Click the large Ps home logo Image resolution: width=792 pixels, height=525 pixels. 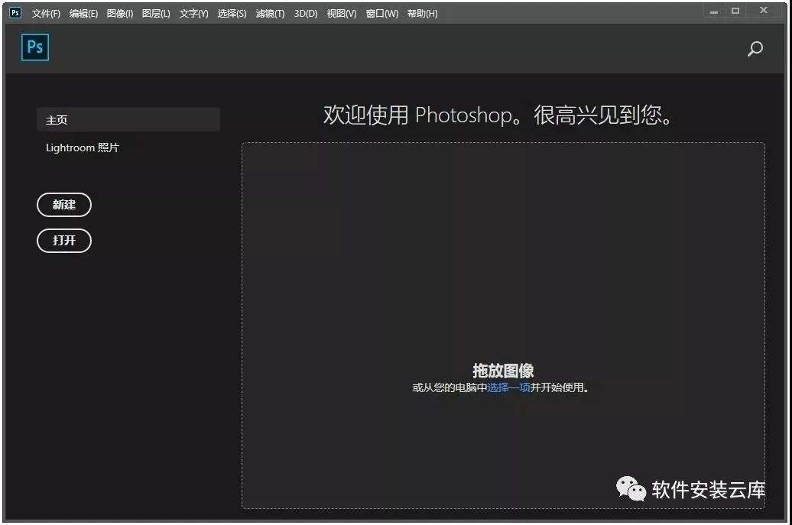[x=35, y=47]
